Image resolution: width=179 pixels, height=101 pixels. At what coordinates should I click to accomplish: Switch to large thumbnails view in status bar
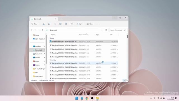click(x=127, y=80)
